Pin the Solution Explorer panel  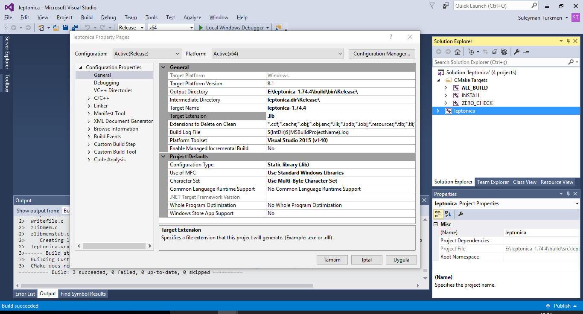pos(568,41)
